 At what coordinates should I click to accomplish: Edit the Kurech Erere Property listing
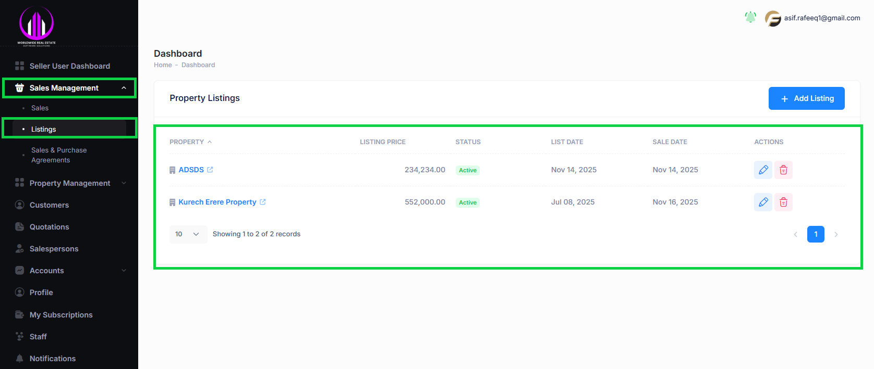(763, 202)
